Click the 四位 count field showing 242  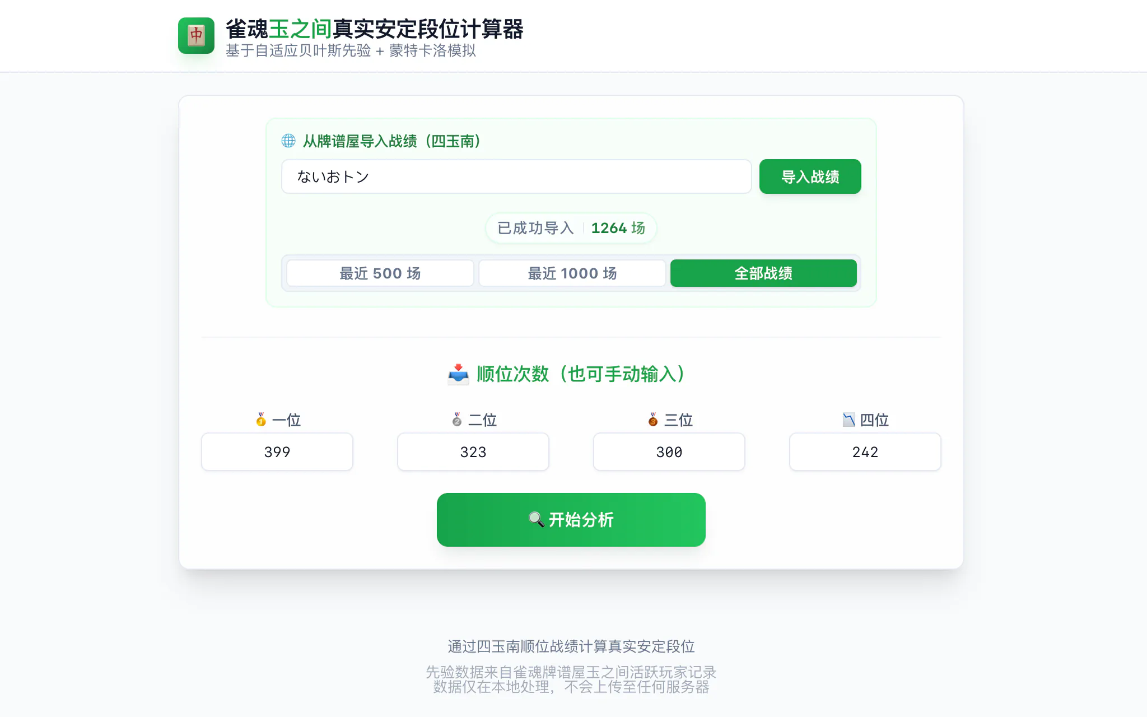click(865, 451)
